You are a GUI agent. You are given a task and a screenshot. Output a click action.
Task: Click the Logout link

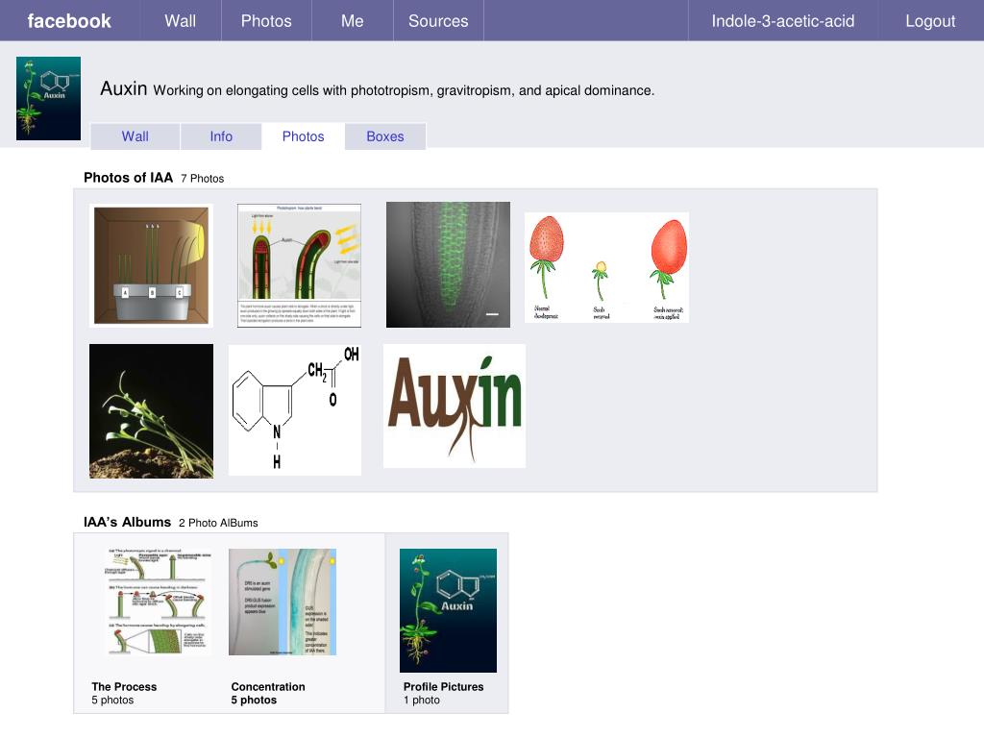(930, 21)
